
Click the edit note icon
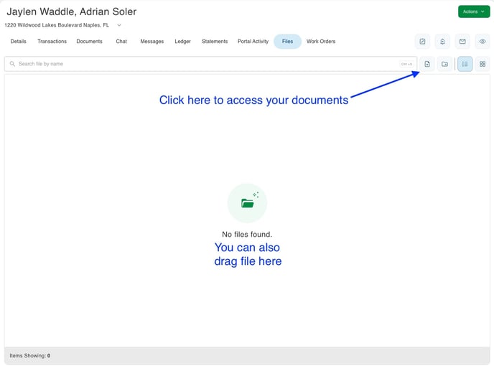(x=423, y=42)
